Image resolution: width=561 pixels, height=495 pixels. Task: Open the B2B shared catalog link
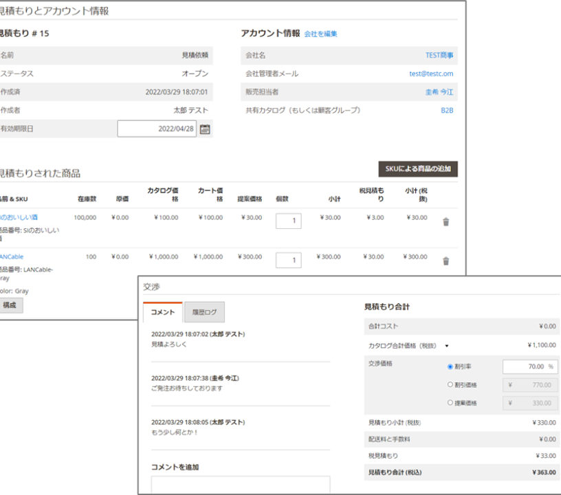447,110
